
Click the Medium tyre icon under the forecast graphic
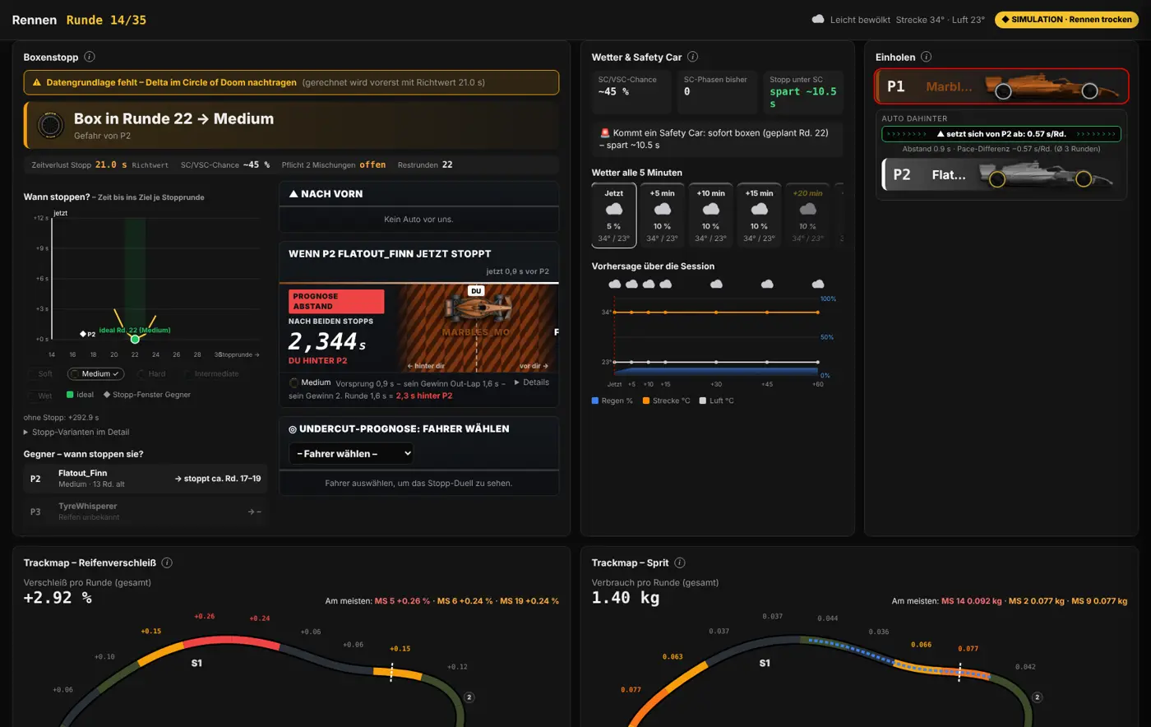[294, 382]
